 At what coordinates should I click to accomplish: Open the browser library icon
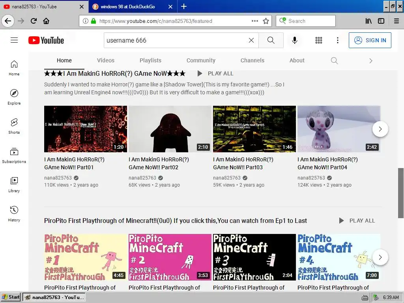pyautogui.click(x=368, y=21)
